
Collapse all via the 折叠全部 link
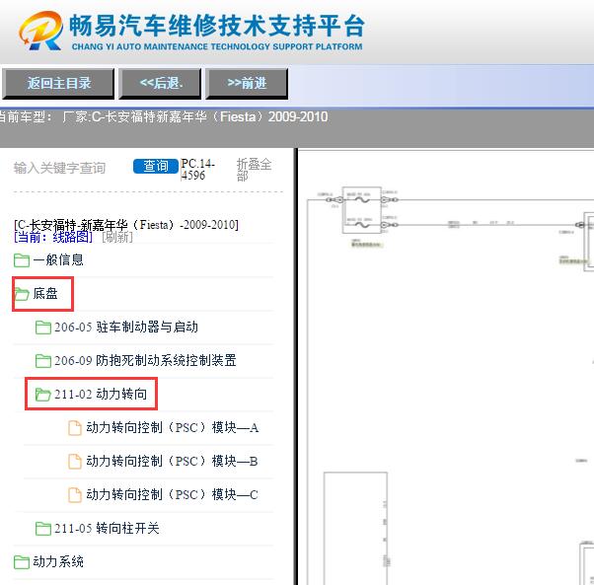(254, 170)
